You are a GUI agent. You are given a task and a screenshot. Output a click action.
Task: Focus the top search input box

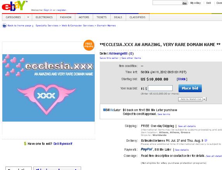[x=167, y=3]
